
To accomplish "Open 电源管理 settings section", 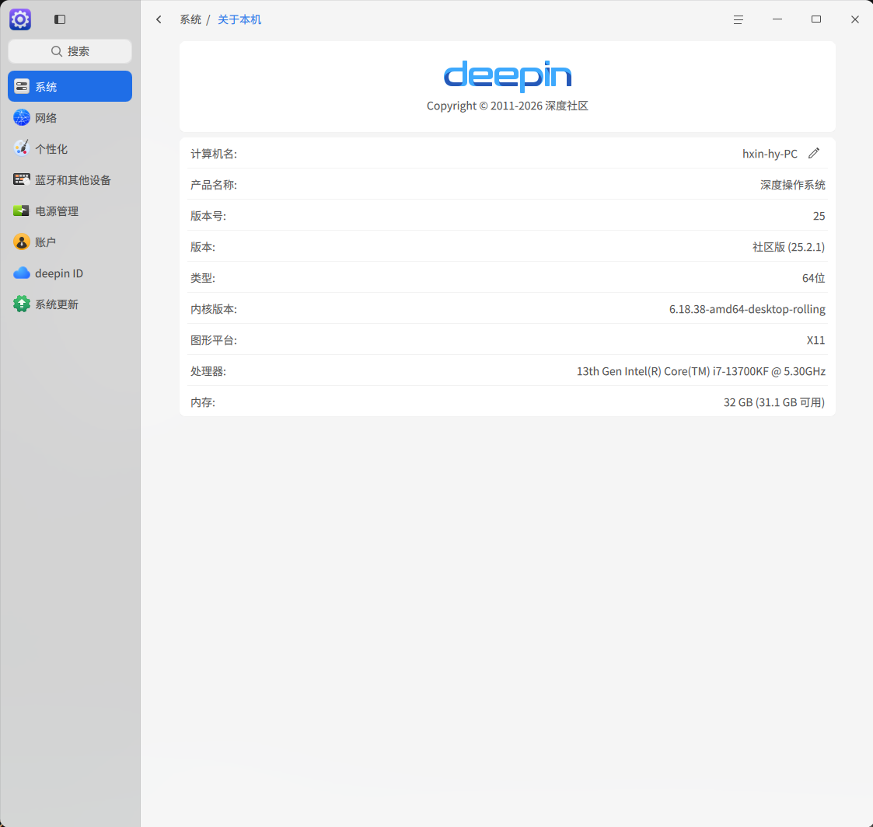I will pyautogui.click(x=70, y=210).
